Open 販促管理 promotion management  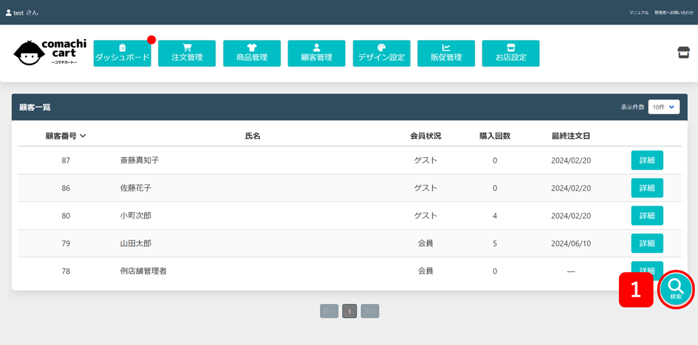[x=446, y=53]
